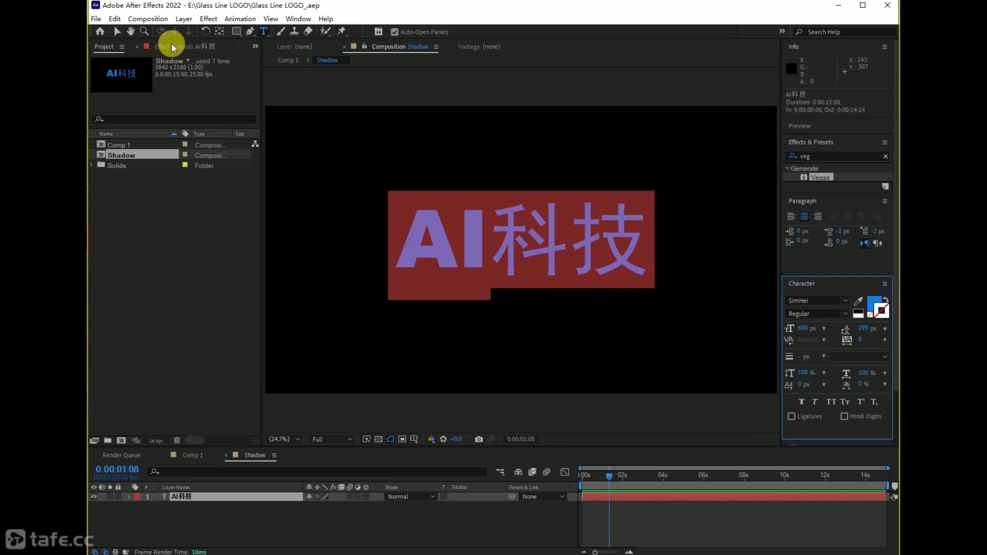Toggle mask and shape path visibility

pos(391,439)
